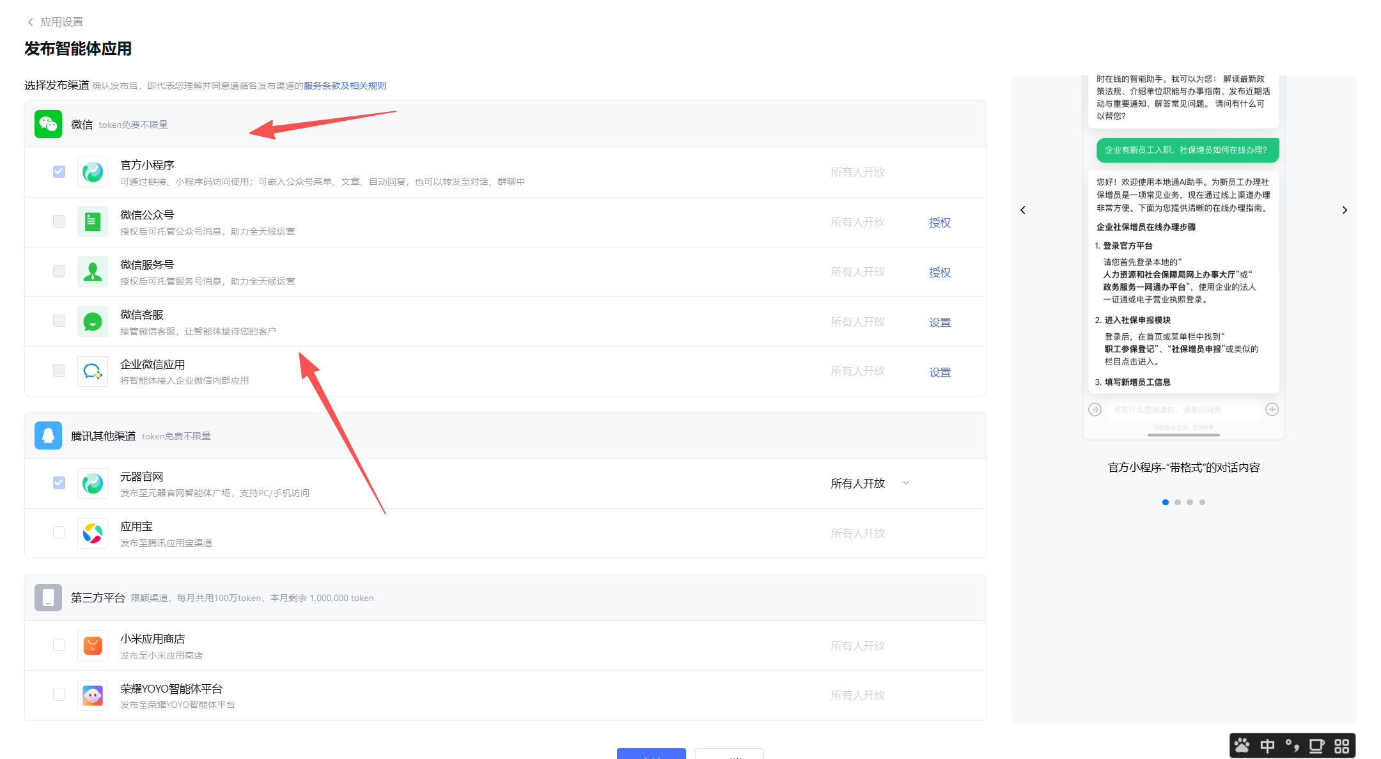Click the 微信客服 chat bubble icon
Image resolution: width=1381 pixels, height=759 pixels.
pos(93,322)
